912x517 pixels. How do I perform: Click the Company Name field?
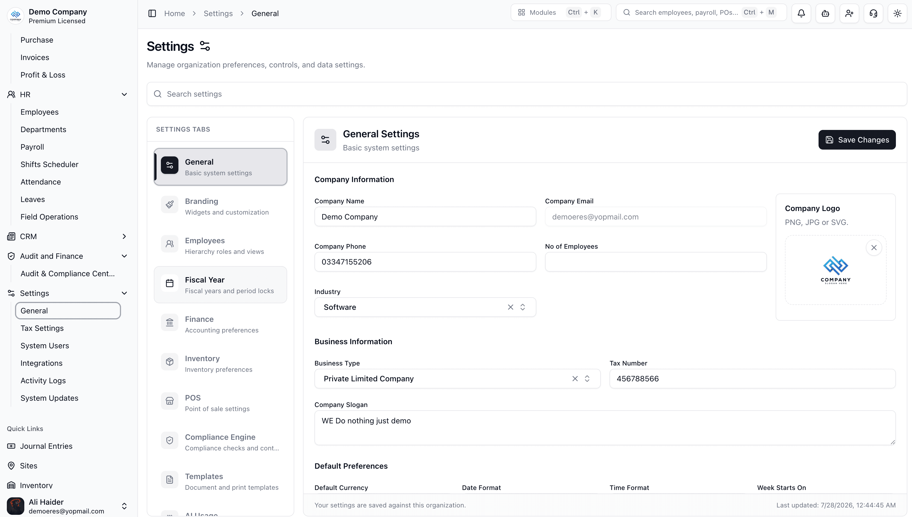(x=425, y=217)
